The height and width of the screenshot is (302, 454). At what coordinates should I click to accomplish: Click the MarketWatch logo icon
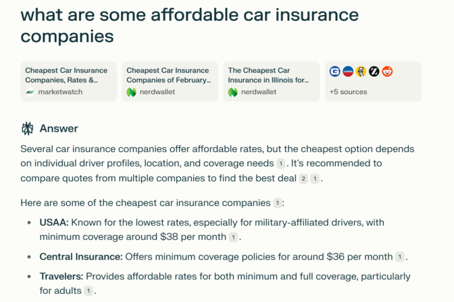(30, 92)
